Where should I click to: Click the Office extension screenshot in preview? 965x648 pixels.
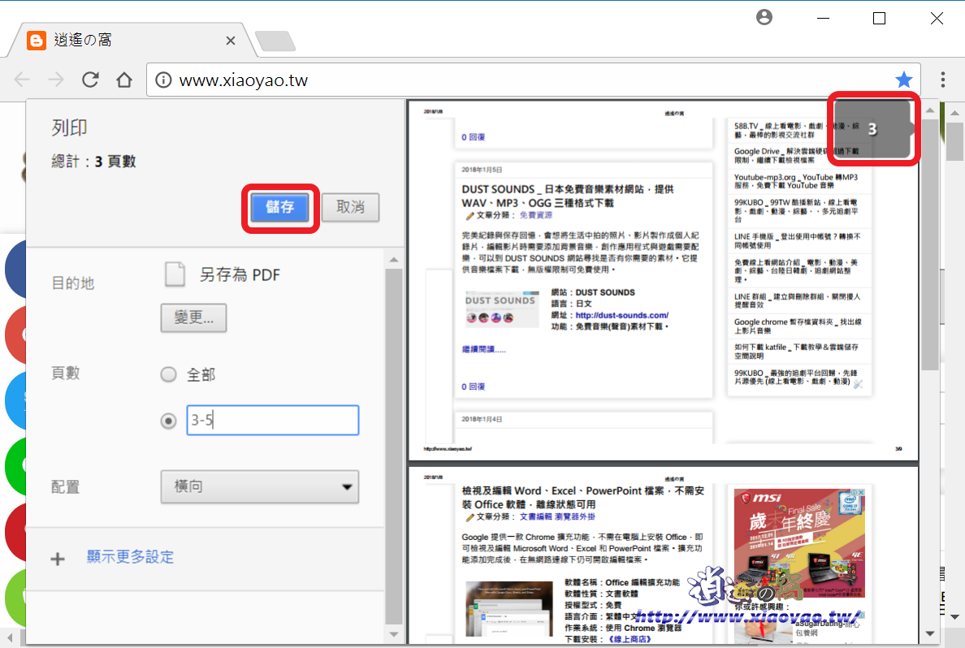[509, 609]
